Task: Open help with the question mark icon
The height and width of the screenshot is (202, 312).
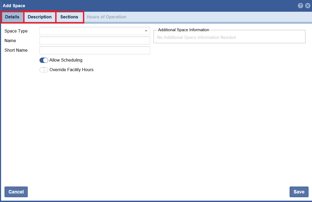Action: pos(301,6)
